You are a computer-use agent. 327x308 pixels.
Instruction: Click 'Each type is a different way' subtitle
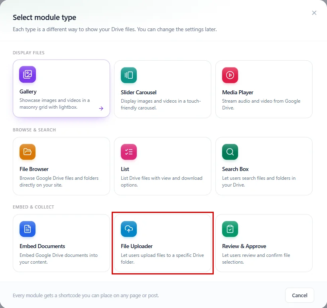[115, 30]
